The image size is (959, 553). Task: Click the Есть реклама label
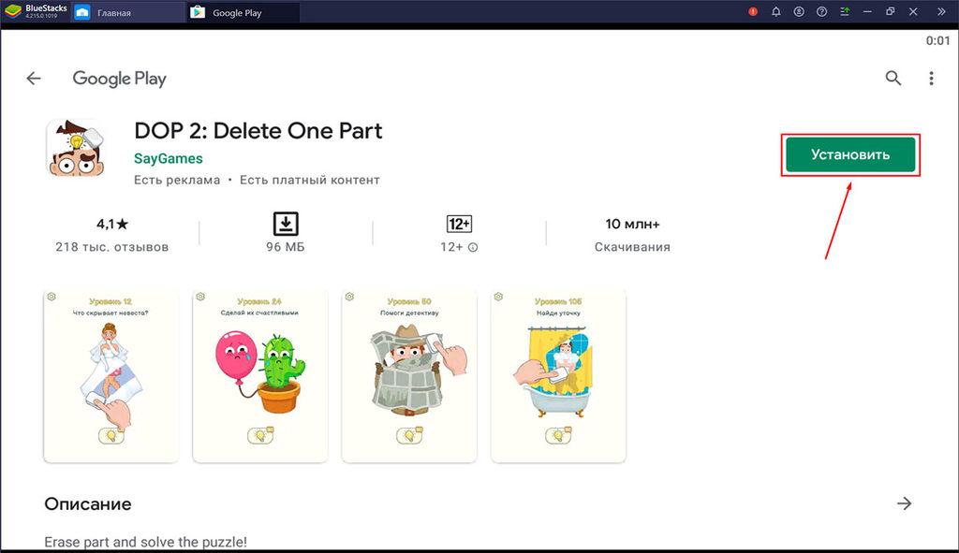[177, 181]
